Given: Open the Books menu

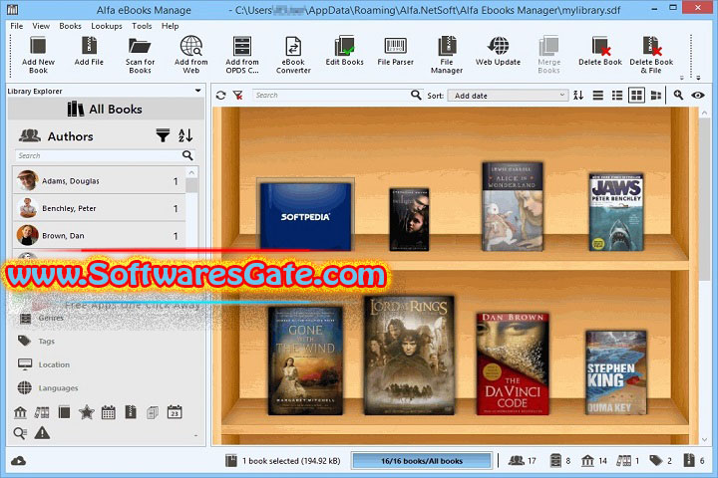Looking at the screenshot, I should [x=70, y=26].
